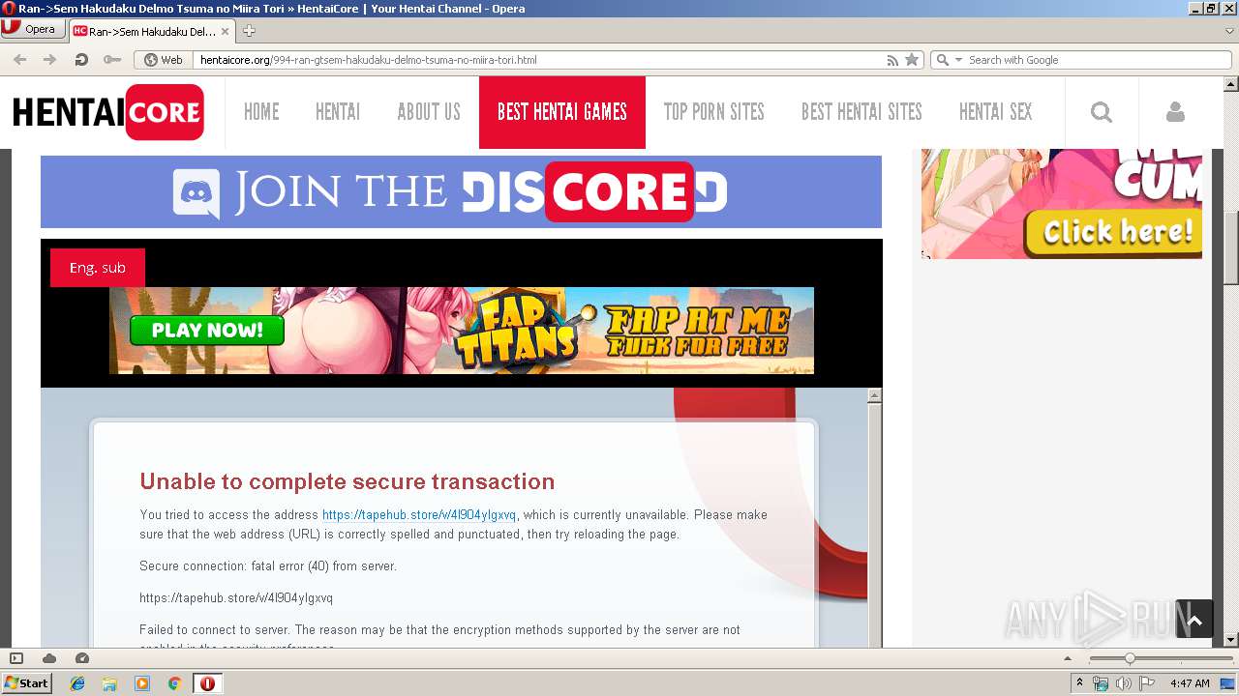The image size is (1239, 696).
Task: Open a new tab with plus button
Action: 249,31
